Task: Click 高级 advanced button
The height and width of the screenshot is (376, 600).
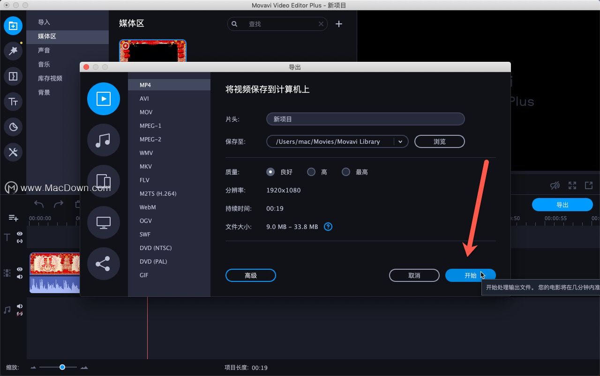Action: pyautogui.click(x=251, y=275)
